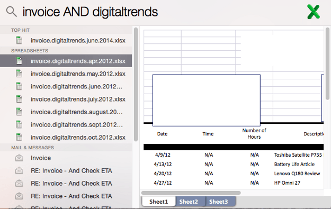
Task: Select invoice.digitaltrends.apr.2012.xlsx result
Action: (x=66, y=61)
